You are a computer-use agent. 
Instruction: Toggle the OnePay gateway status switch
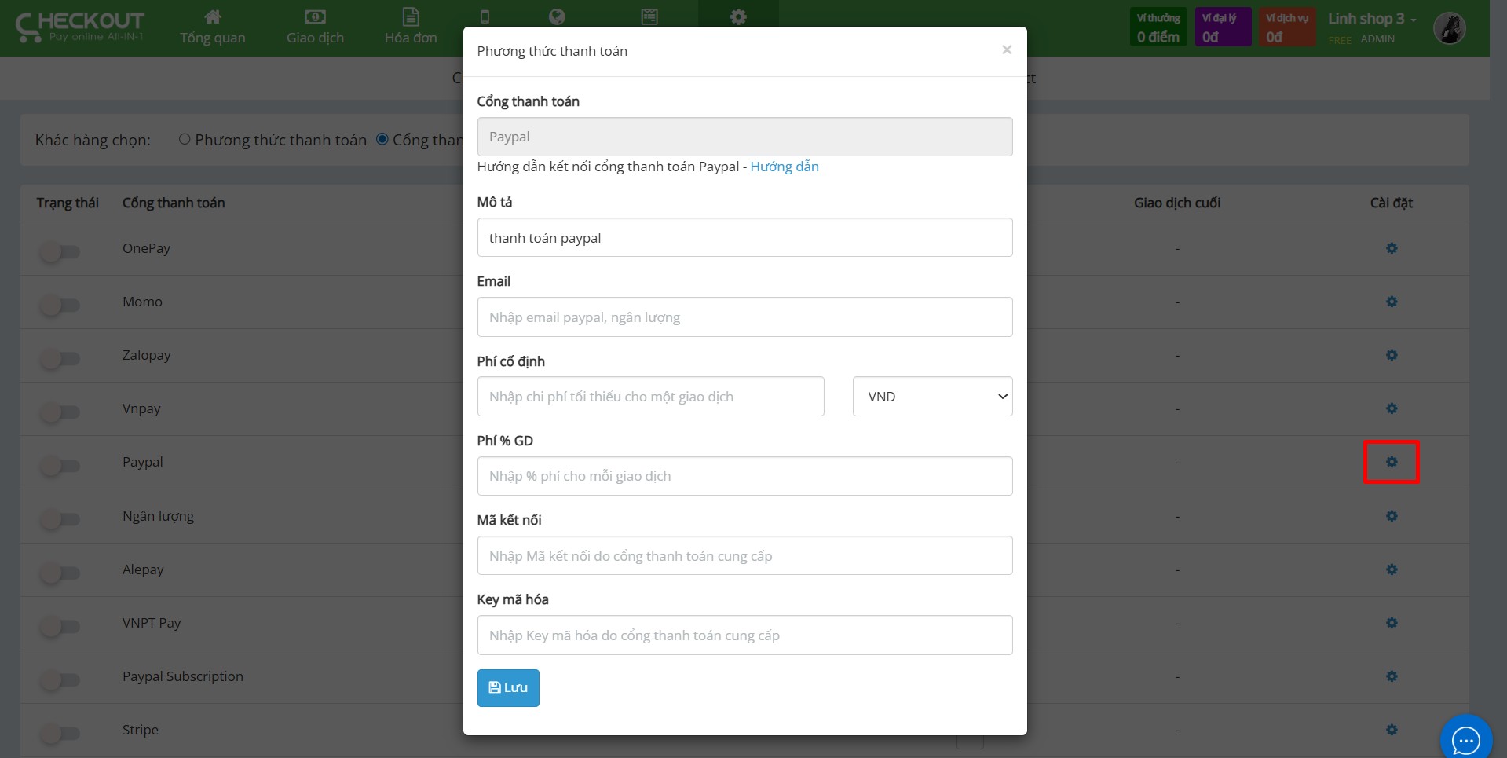tap(61, 252)
